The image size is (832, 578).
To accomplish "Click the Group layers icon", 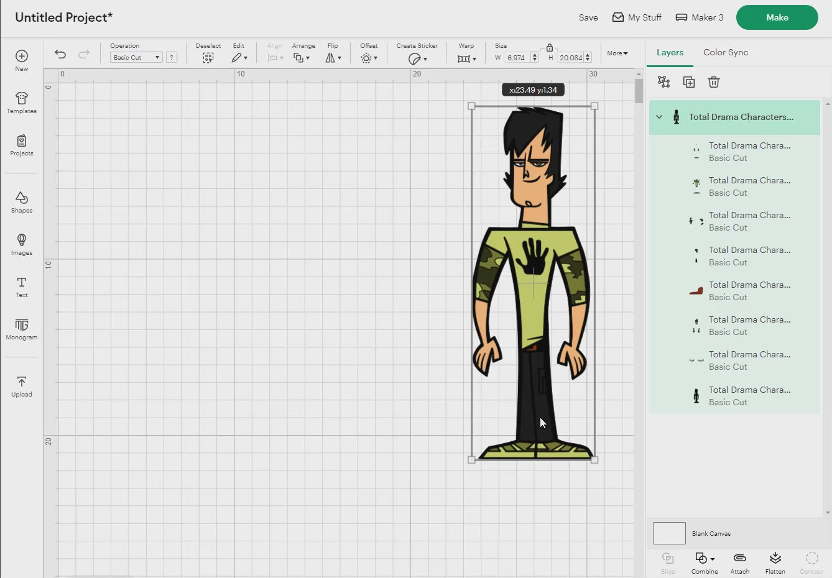I will coord(663,82).
